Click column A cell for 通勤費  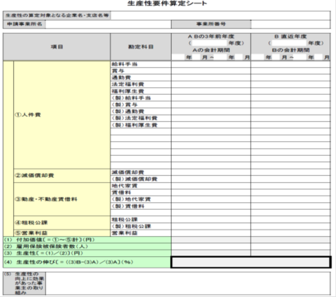click(x=211, y=78)
